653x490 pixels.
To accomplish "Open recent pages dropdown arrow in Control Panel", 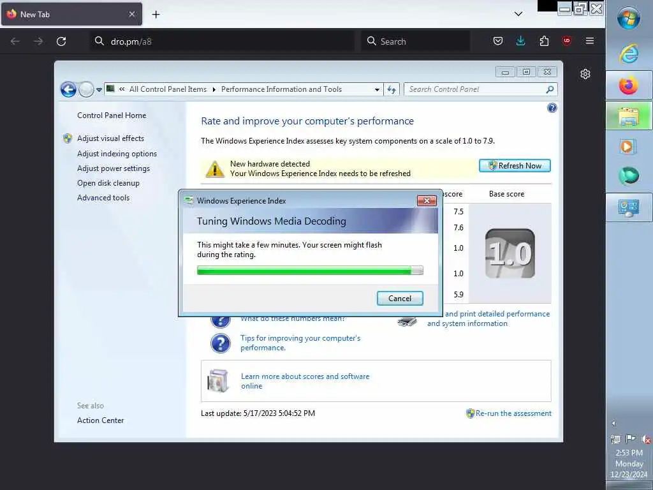I will [99, 89].
